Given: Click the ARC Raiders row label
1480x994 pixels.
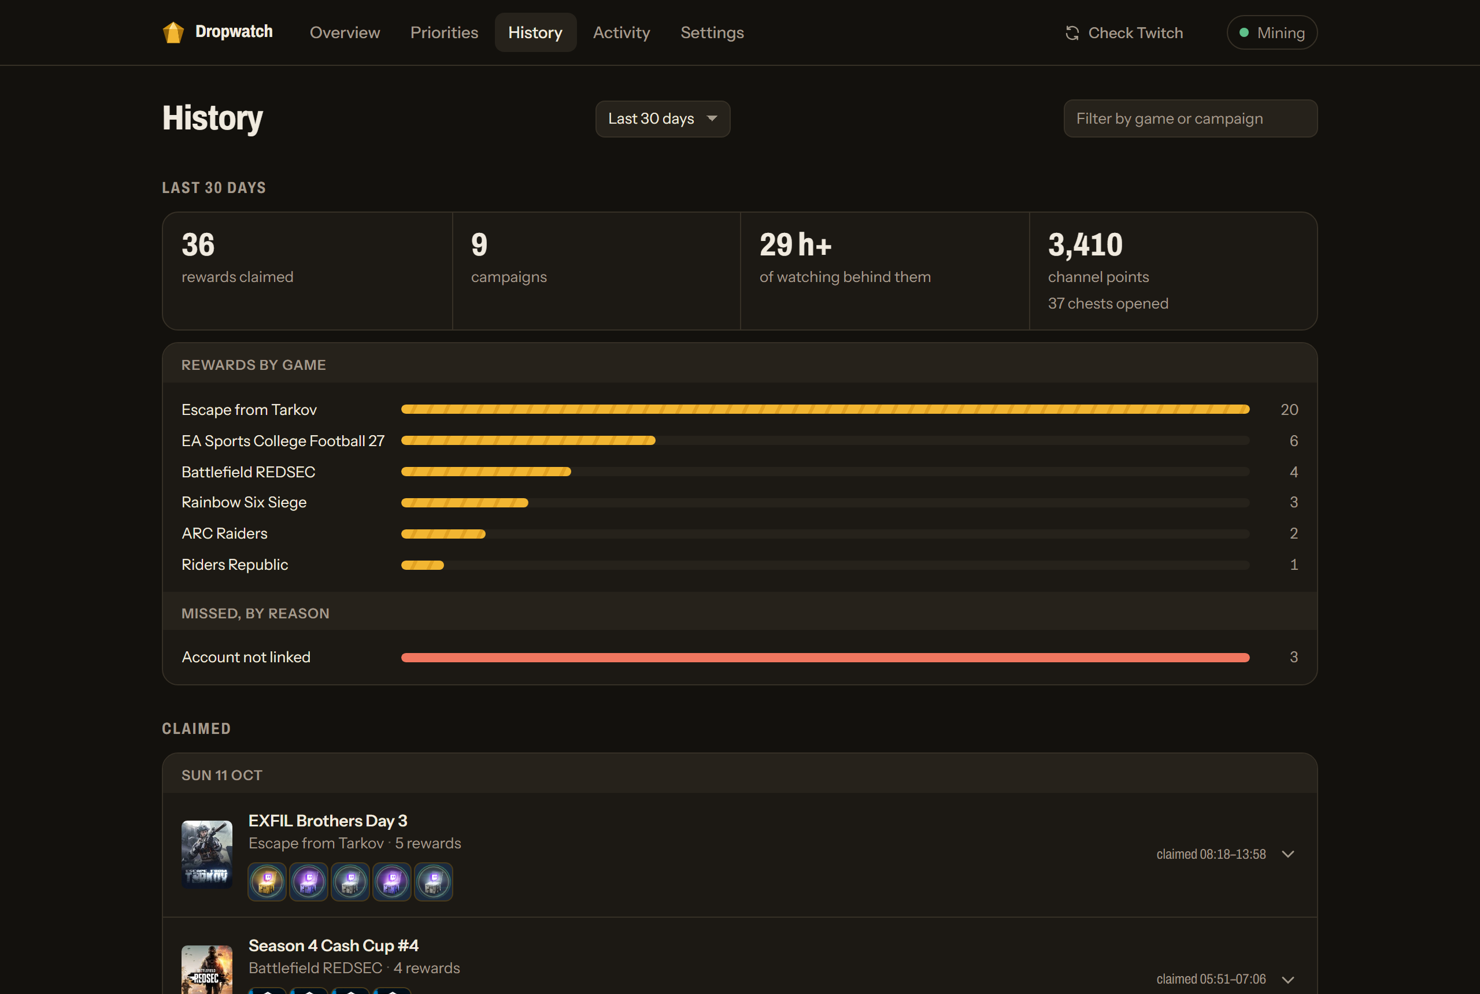Looking at the screenshot, I should coord(224,533).
